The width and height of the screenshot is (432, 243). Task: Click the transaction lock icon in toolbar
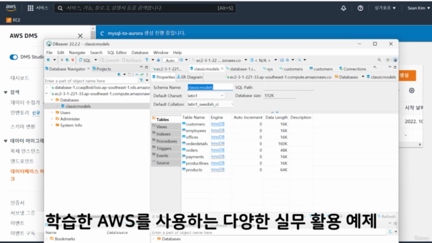159,60
